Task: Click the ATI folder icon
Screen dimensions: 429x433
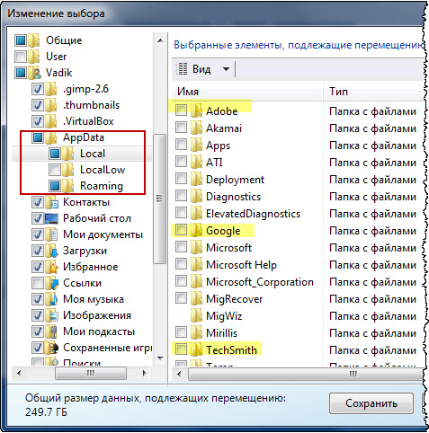Action: tap(196, 162)
